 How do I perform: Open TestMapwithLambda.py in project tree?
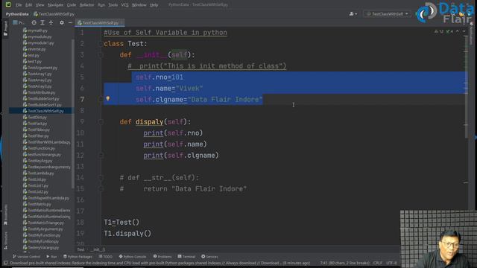pos(46,198)
